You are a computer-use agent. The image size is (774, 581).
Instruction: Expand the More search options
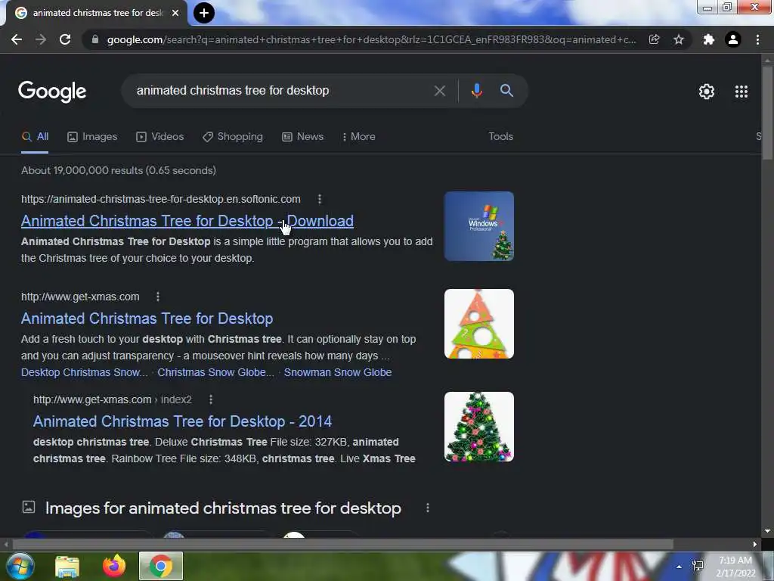pyautogui.click(x=358, y=137)
